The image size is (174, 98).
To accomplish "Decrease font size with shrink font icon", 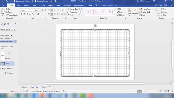I will pos(45,10).
